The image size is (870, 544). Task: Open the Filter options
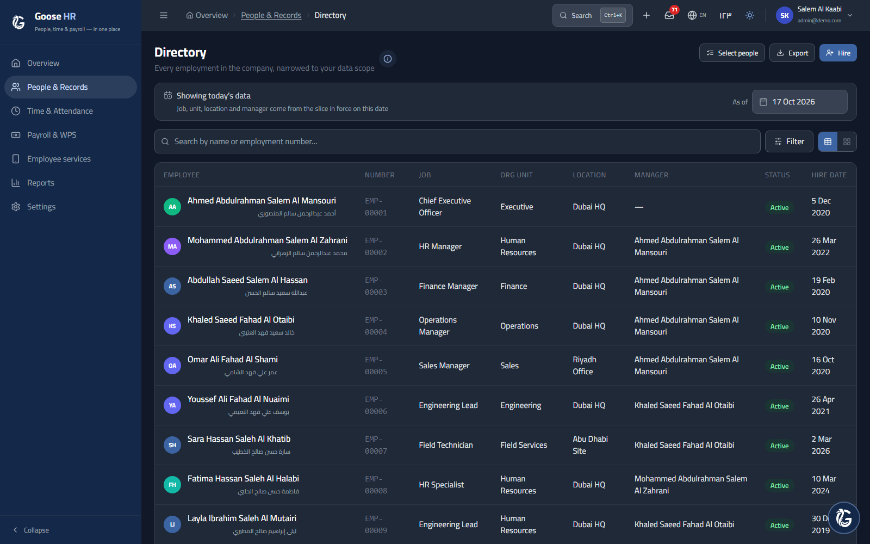pyautogui.click(x=789, y=141)
